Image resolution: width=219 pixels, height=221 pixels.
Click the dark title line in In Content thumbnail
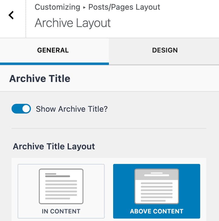point(58,176)
